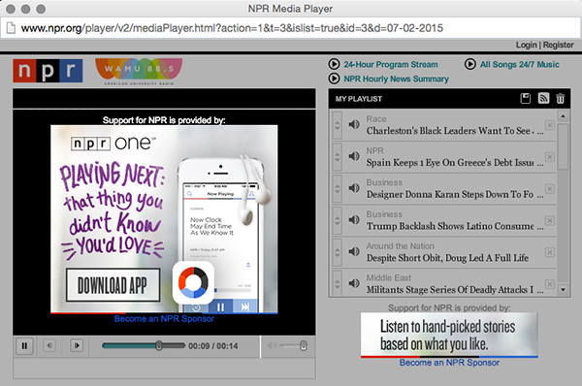Click the Register link
The height and width of the screenshot is (386, 582).
point(559,45)
